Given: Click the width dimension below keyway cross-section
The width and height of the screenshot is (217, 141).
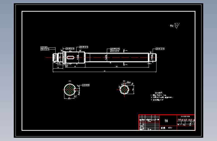Looking at the screenshot, I should click(x=69, y=99).
